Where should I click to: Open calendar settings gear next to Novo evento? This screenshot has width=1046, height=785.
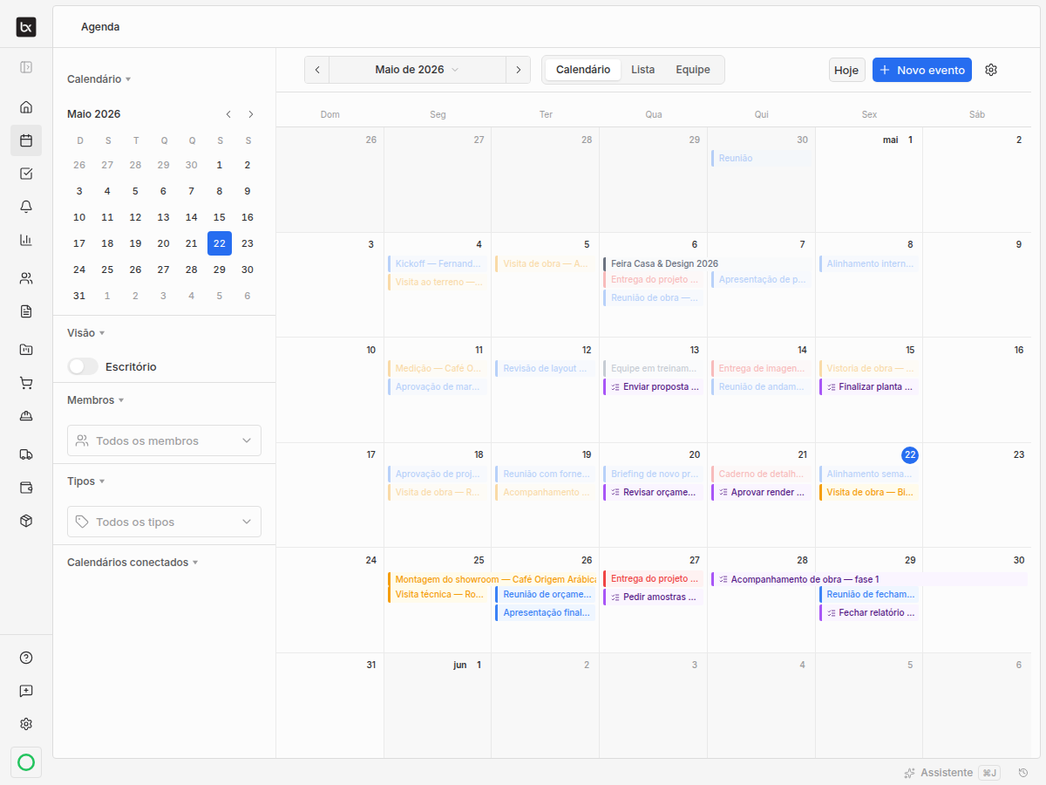tap(991, 70)
